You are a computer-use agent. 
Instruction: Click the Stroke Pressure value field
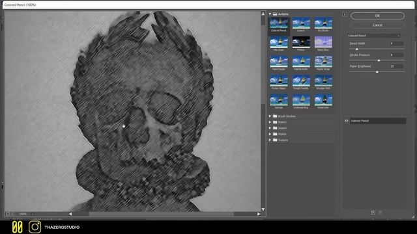(396, 55)
